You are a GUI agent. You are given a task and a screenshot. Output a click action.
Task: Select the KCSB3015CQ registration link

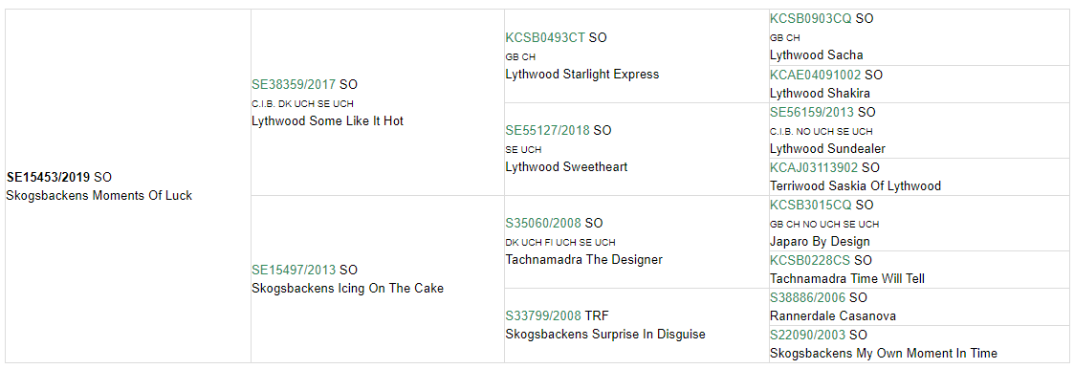tap(811, 205)
